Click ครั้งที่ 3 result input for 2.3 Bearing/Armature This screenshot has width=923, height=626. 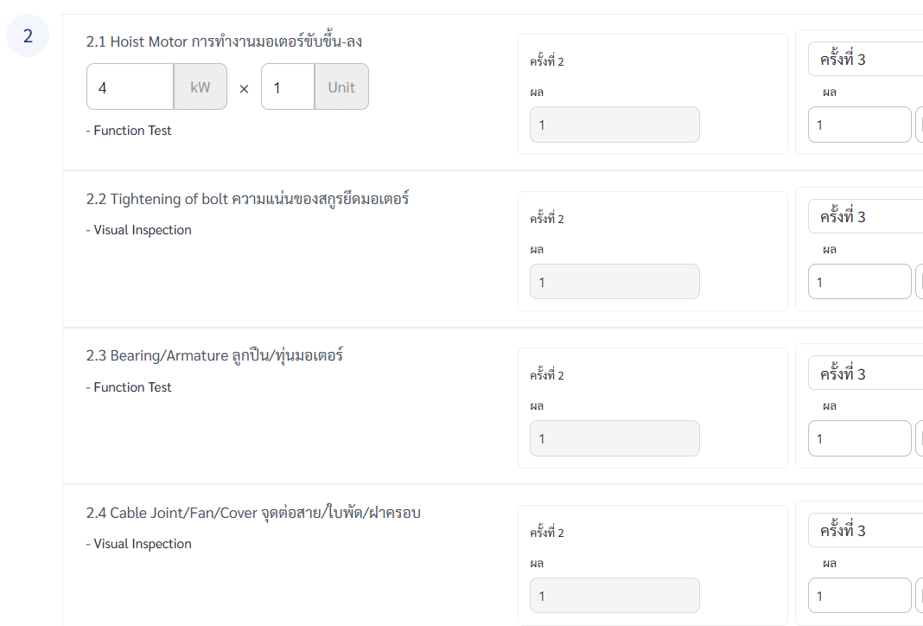(859, 438)
